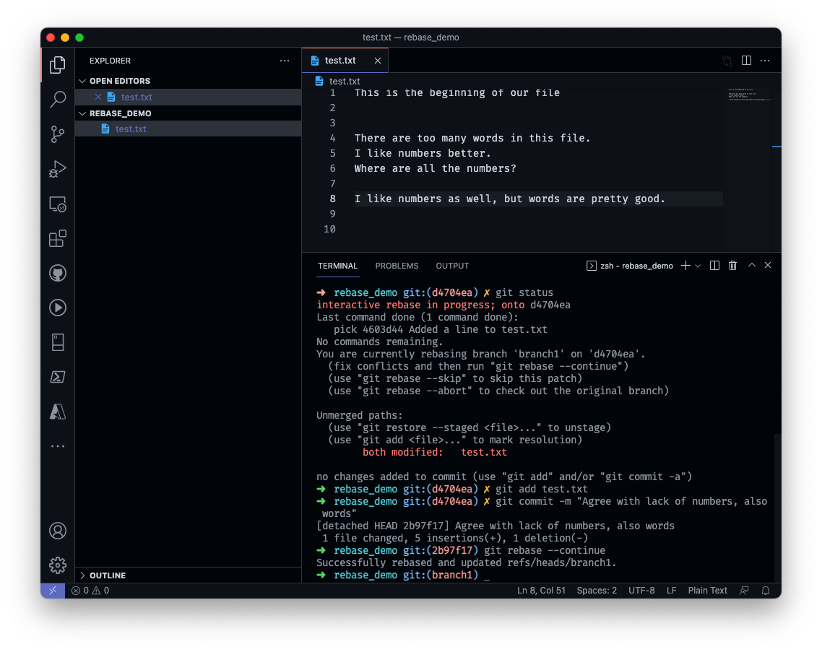Image resolution: width=822 pixels, height=652 pixels.
Task: Open the Search view in activity bar
Action: click(x=58, y=99)
